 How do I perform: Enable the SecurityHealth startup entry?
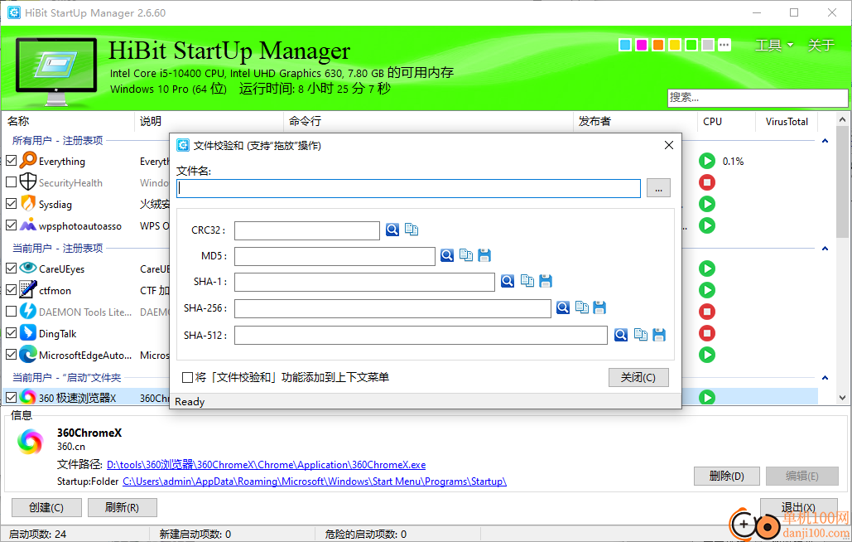(x=11, y=182)
